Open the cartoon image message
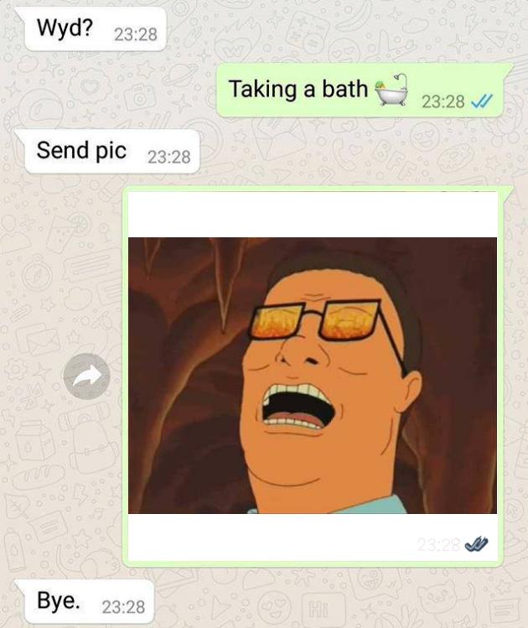Screen dimensions: 528x628 click(x=313, y=376)
